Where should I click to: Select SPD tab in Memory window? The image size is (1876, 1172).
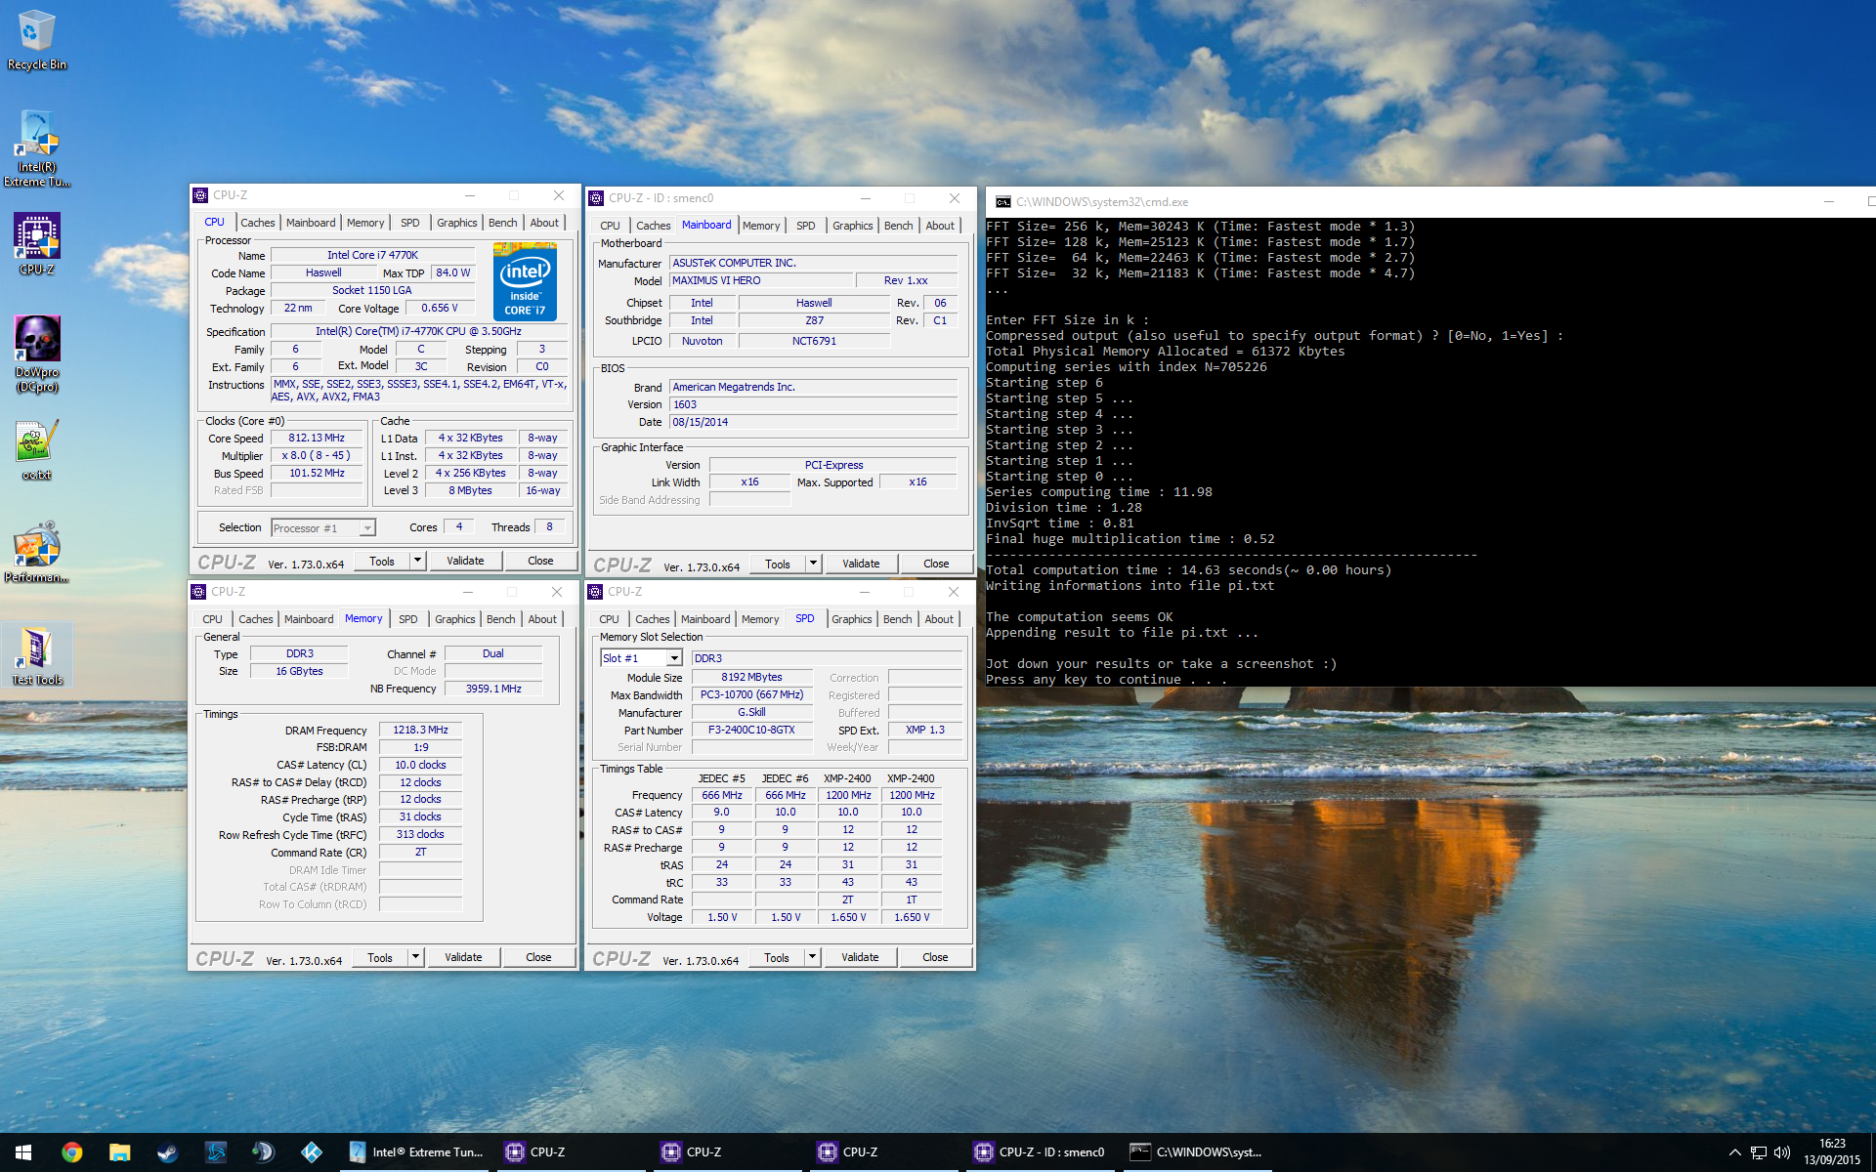407,619
